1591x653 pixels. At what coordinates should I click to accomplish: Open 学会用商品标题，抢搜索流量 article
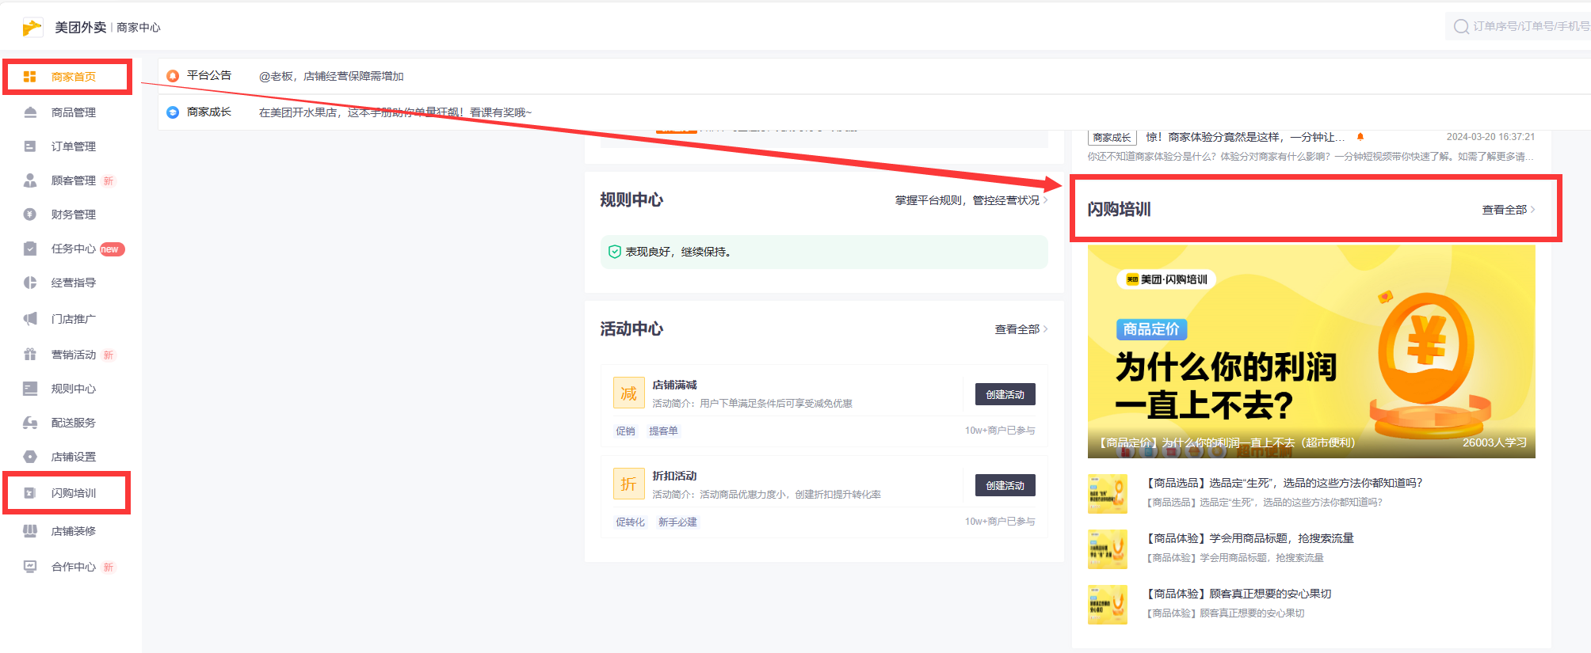coord(1250,538)
